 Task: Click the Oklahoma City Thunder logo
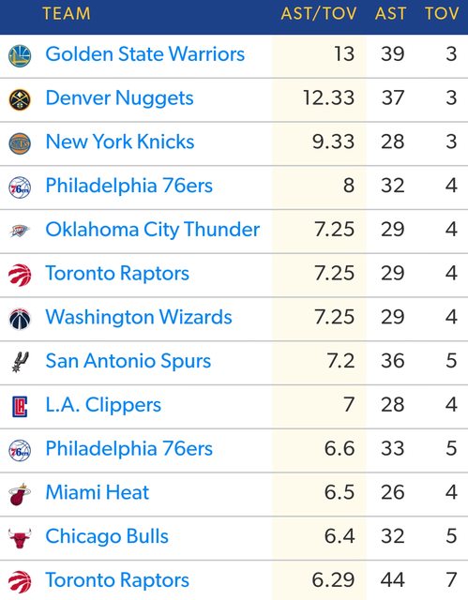tap(20, 232)
